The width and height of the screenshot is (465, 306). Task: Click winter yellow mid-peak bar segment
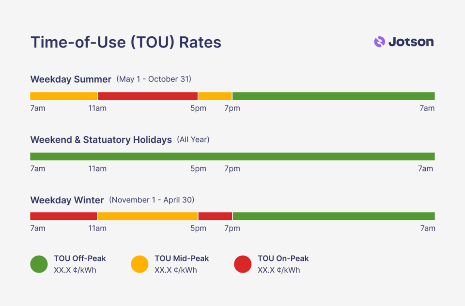(148, 216)
